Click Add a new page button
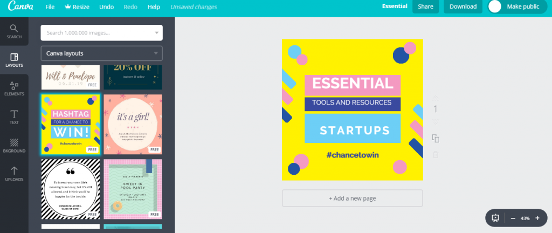The height and width of the screenshot is (233, 552). click(x=352, y=198)
